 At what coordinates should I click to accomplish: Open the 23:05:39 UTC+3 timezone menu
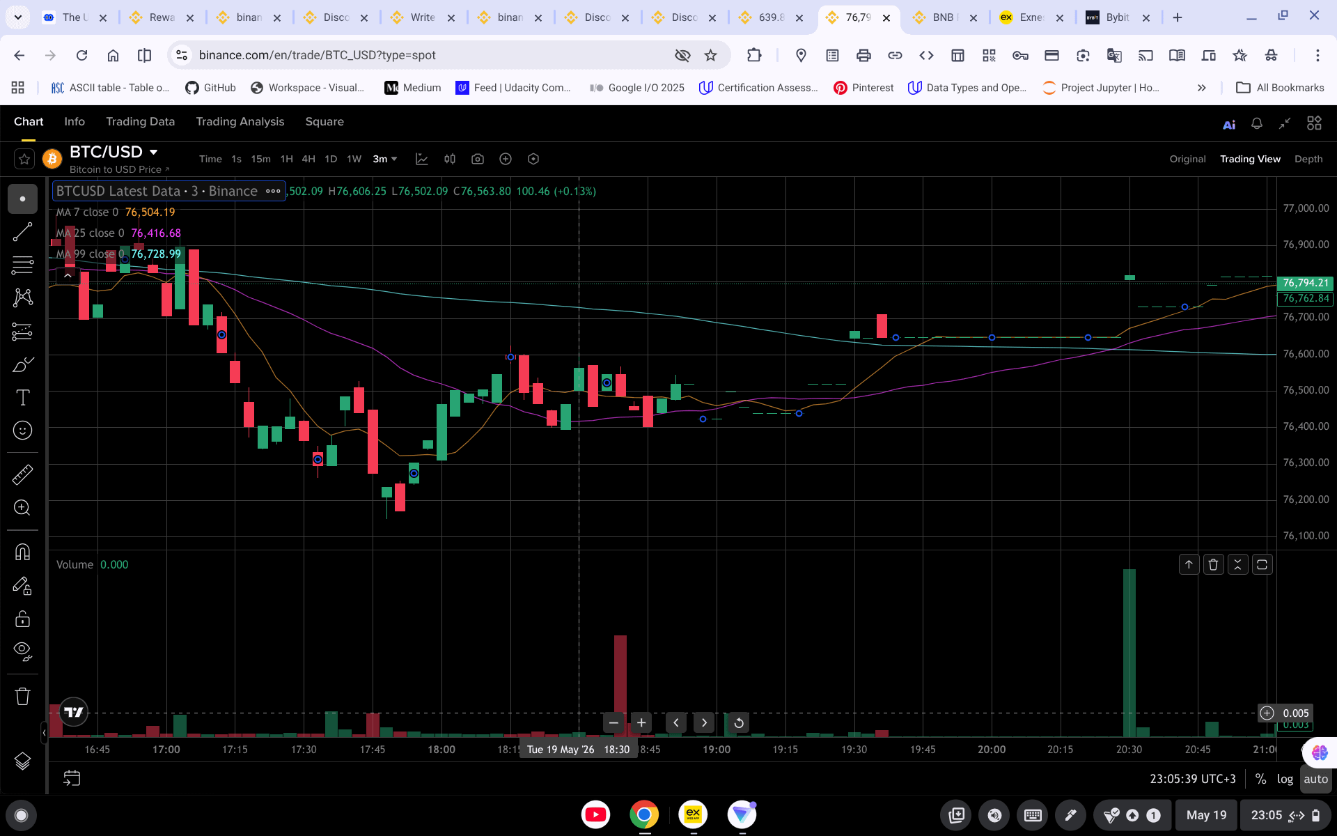(1192, 779)
